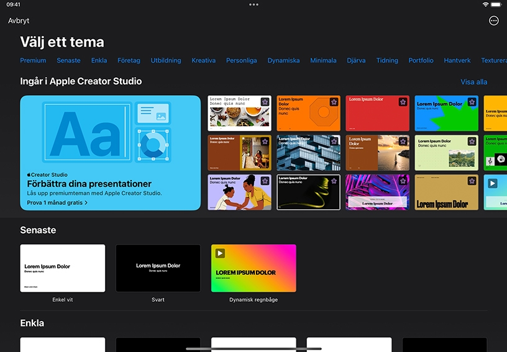The image size is (507, 352).
Task: Switch to Utbildning category
Action: [166, 60]
